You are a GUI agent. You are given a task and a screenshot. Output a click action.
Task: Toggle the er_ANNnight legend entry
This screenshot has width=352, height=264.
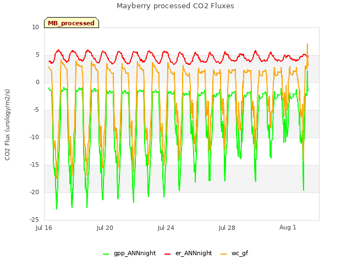(x=188, y=253)
